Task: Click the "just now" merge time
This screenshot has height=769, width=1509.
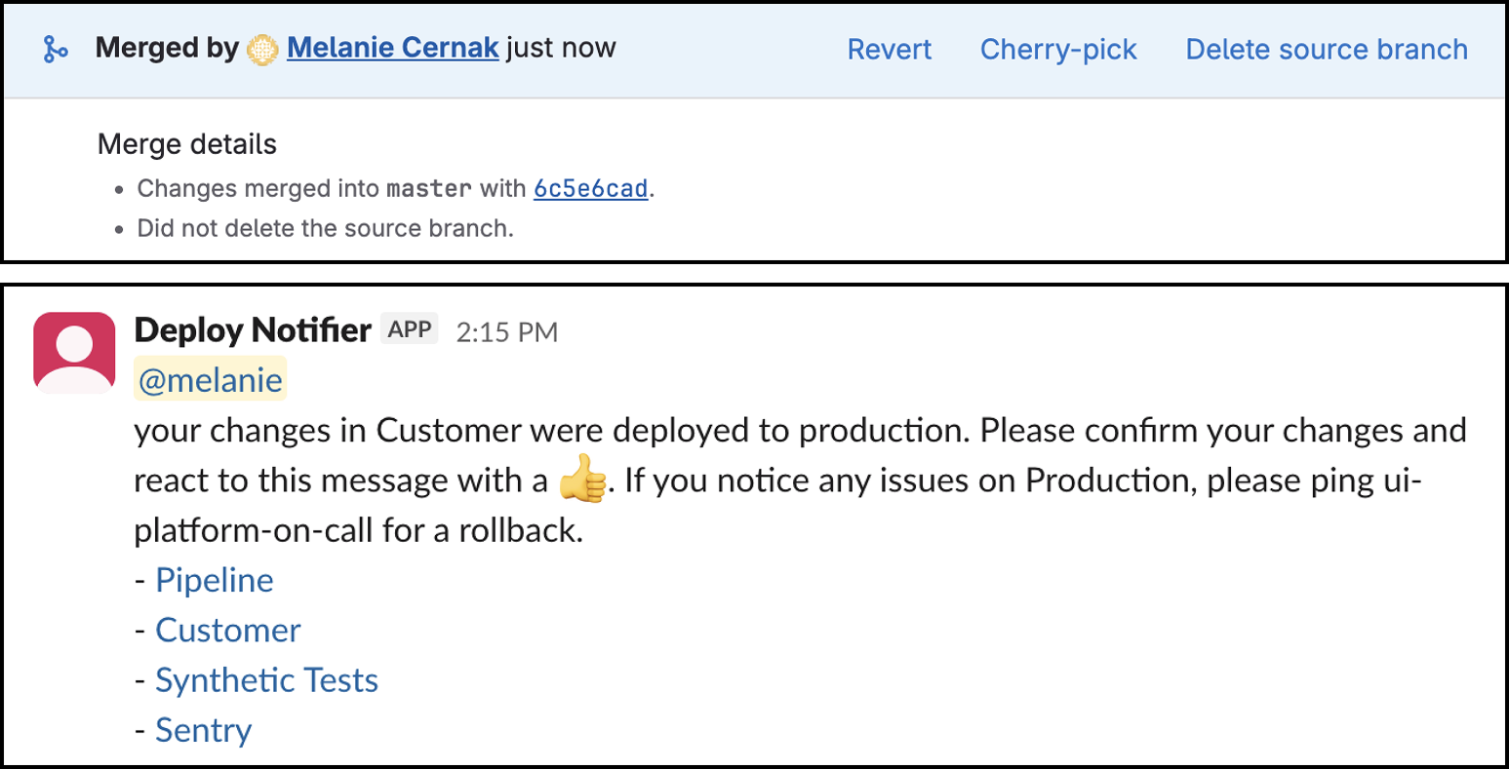Action: tap(561, 48)
